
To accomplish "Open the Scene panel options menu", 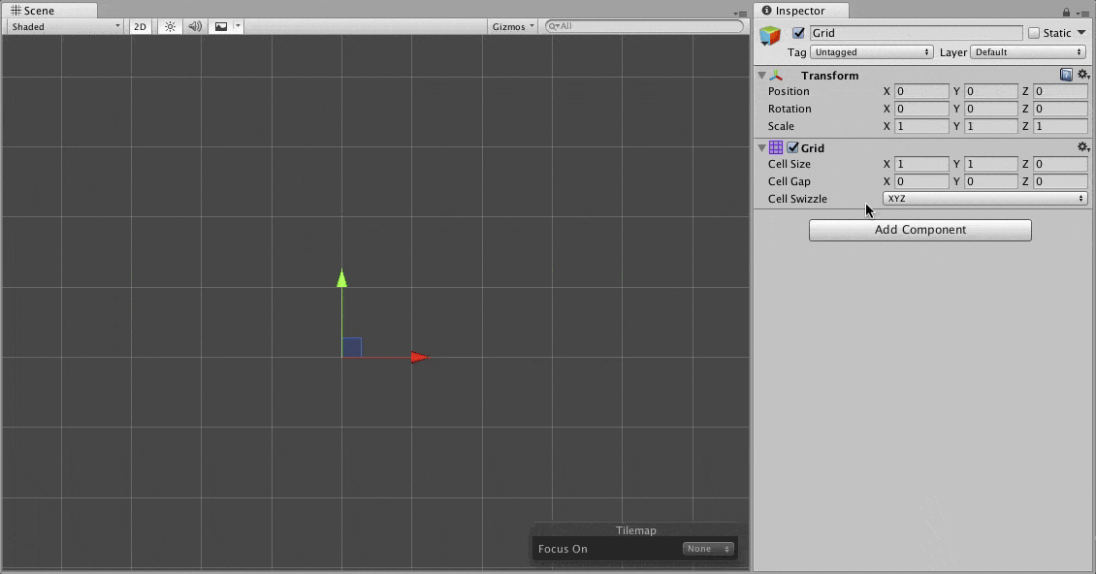I will 740,14.
